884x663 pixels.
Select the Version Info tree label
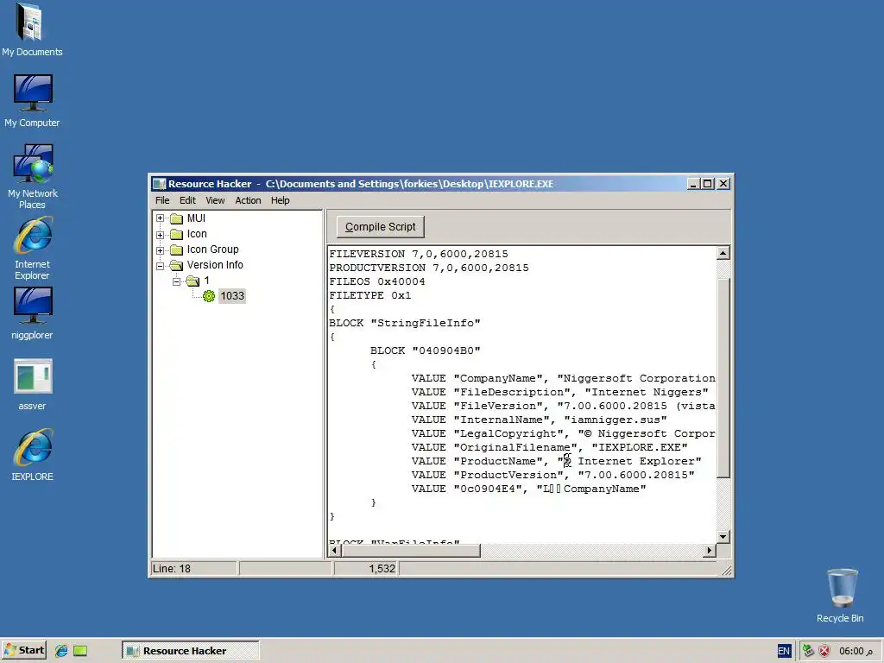(x=215, y=265)
